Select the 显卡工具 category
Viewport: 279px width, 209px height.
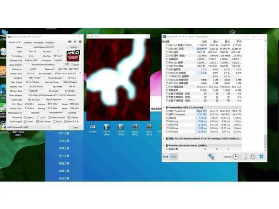pos(64,156)
